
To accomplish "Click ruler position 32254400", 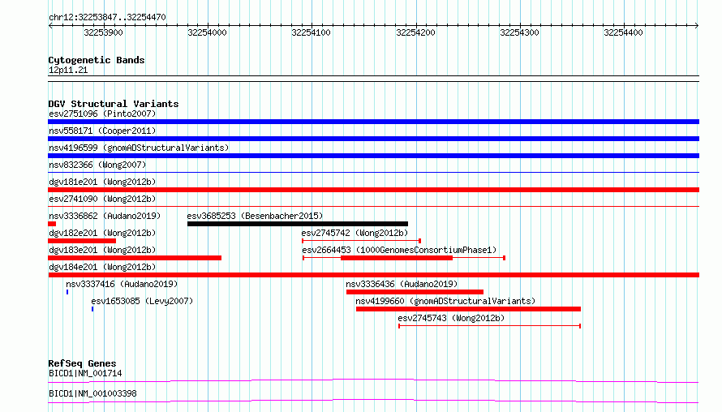I will point(624,32).
